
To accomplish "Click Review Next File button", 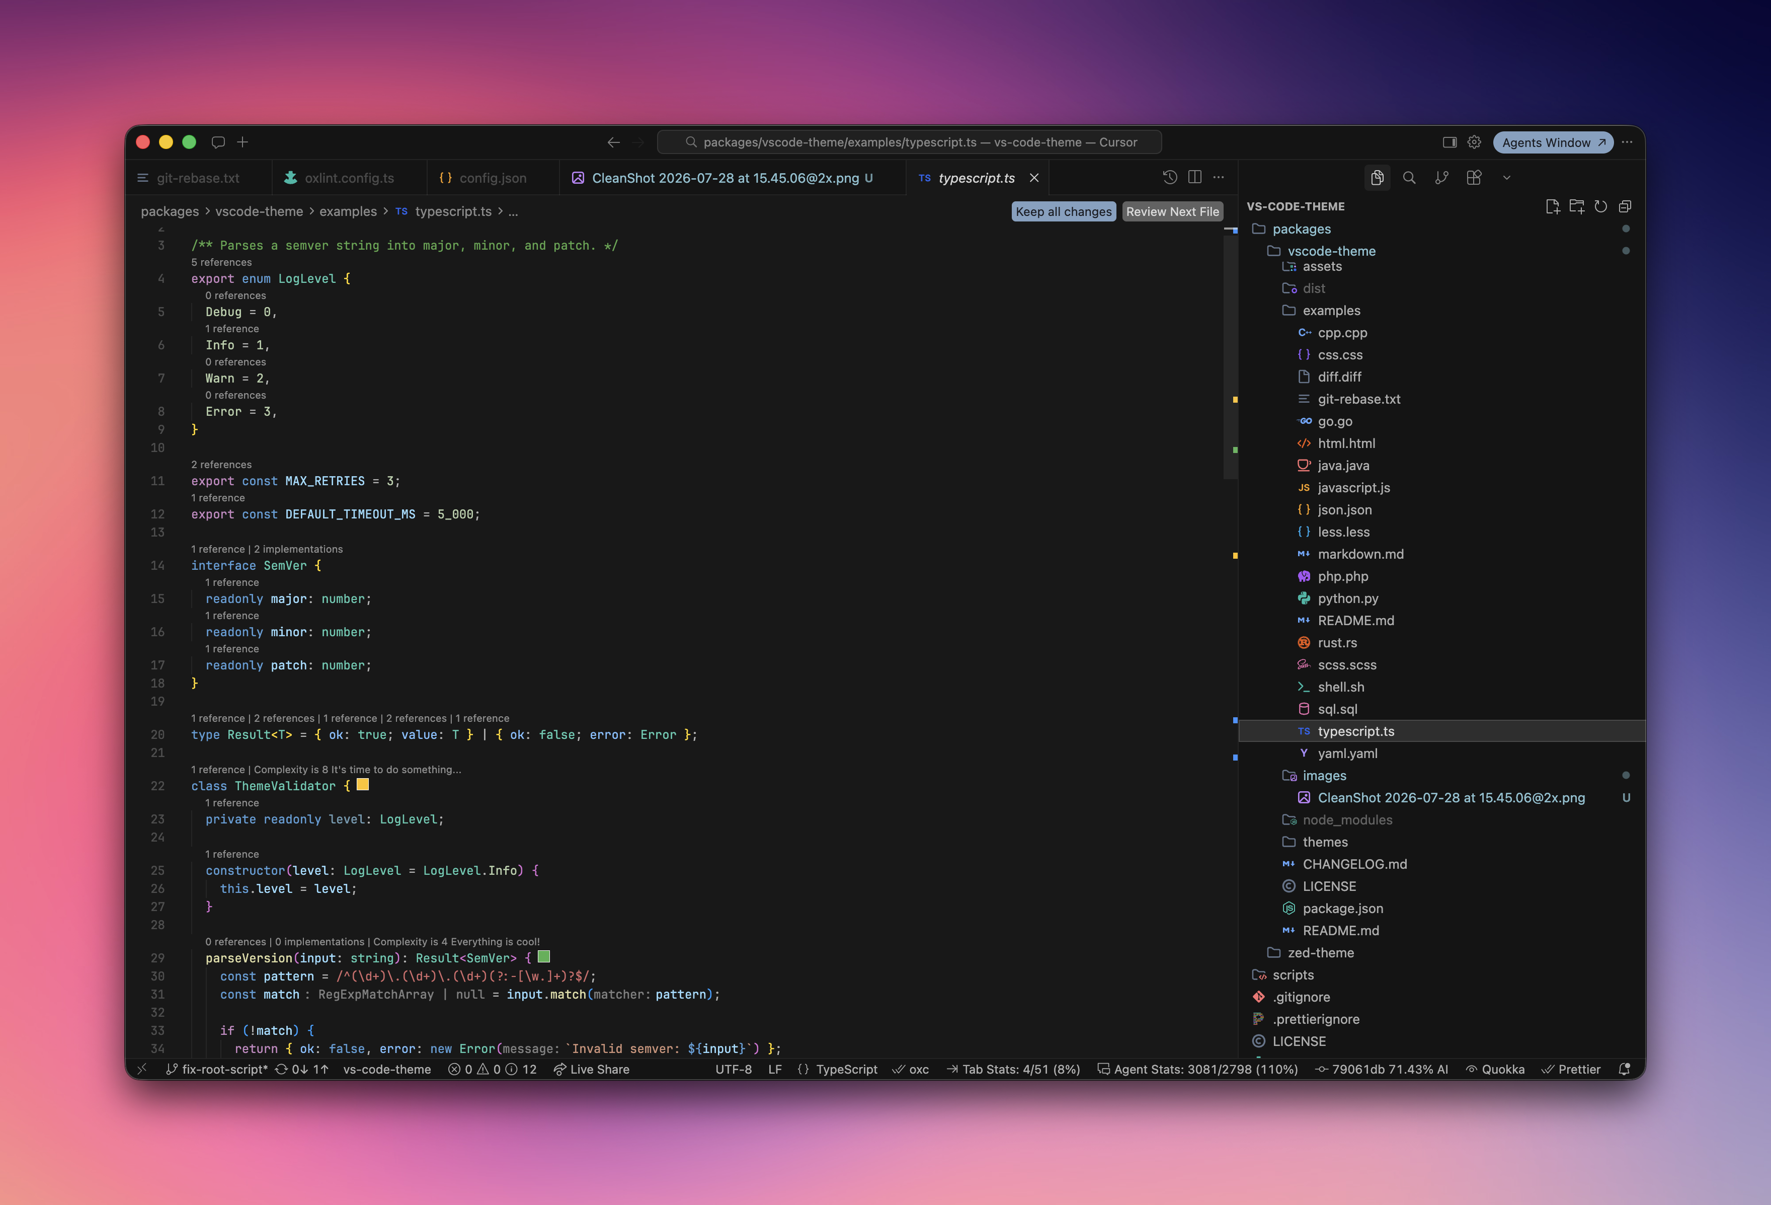I will pyautogui.click(x=1172, y=212).
